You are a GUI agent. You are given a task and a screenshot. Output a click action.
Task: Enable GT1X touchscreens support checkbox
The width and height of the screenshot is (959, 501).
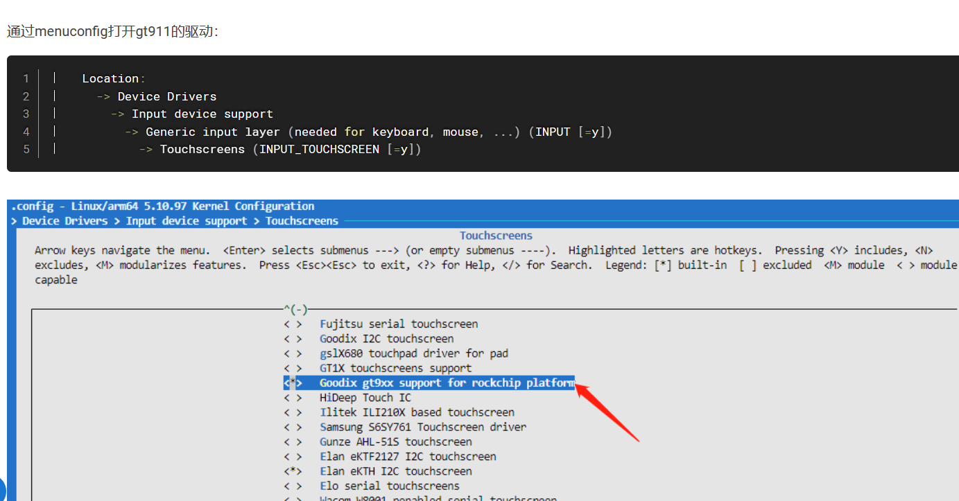click(x=293, y=368)
